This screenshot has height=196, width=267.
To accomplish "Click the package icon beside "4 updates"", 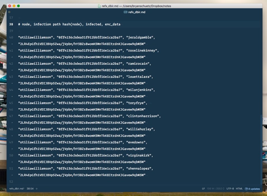I will (246, 189).
